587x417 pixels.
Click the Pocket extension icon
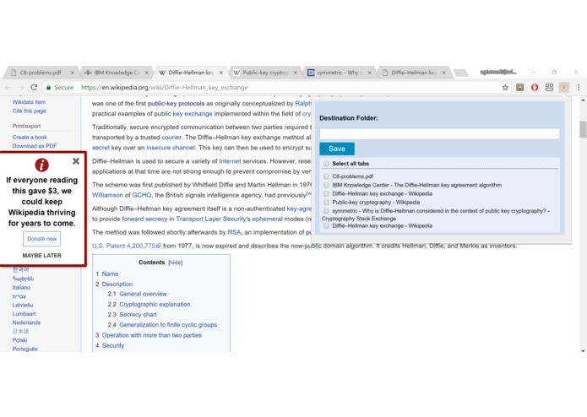click(519, 87)
